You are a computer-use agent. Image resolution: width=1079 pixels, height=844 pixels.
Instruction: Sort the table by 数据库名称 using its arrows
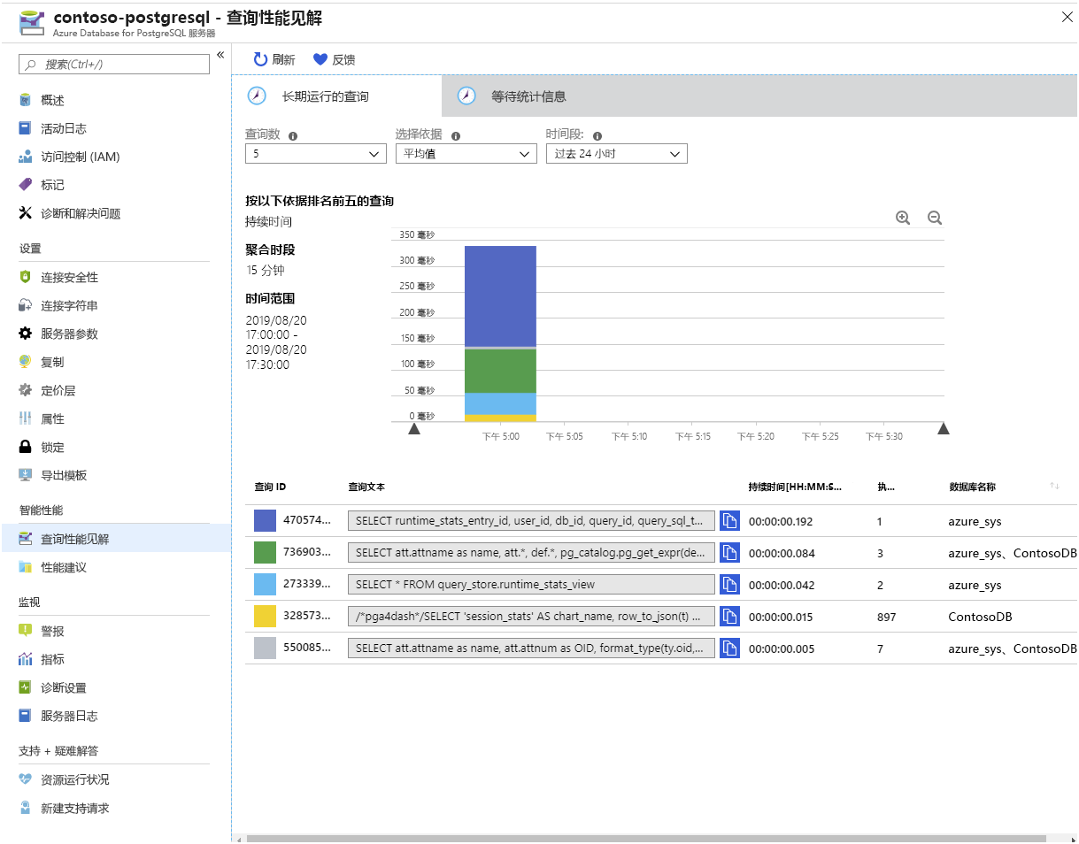pyautogui.click(x=1054, y=487)
